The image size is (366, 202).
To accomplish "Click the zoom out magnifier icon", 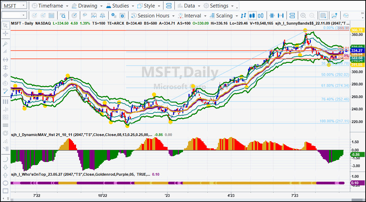I will tap(312, 16).
